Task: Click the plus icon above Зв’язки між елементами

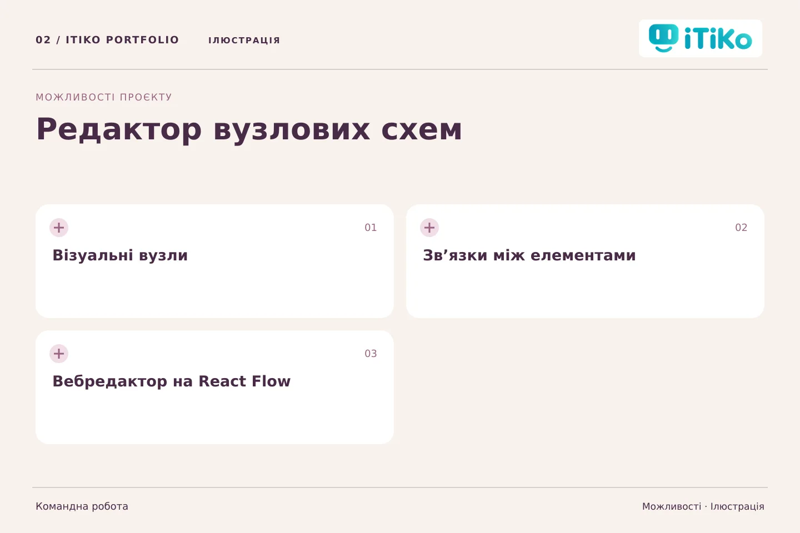Action: (429, 228)
